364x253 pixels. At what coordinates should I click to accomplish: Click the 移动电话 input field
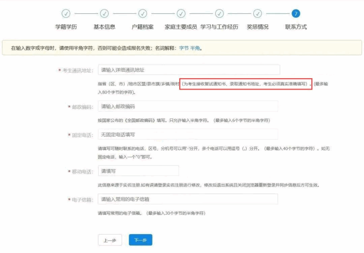click(x=138, y=171)
